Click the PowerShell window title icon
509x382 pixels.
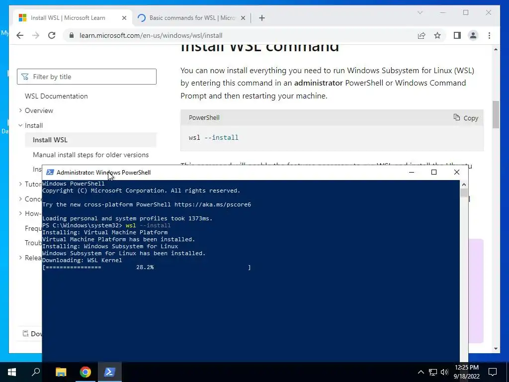pos(50,172)
